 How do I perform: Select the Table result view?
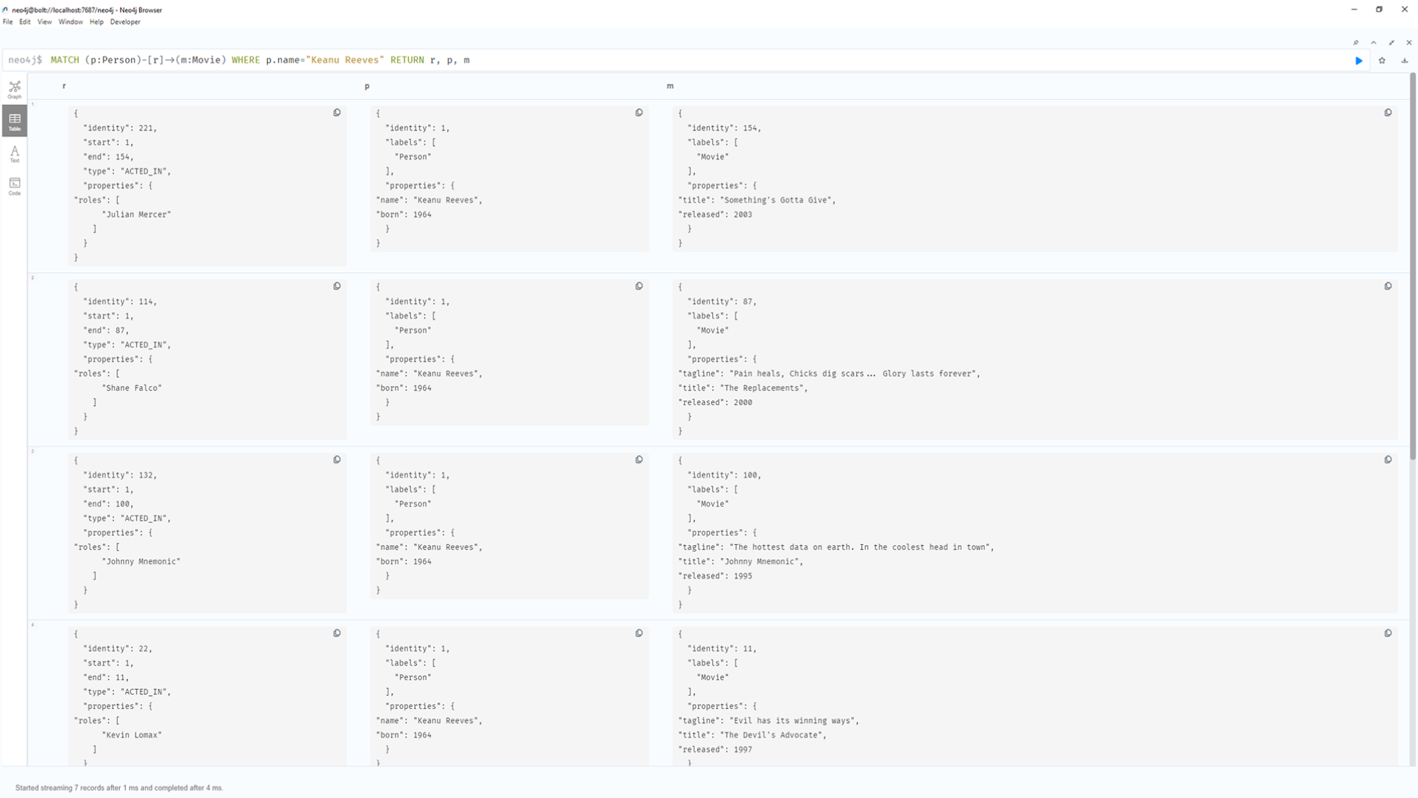[x=14, y=121]
